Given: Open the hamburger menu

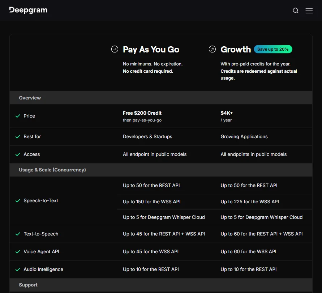Looking at the screenshot, I should coord(309,11).
